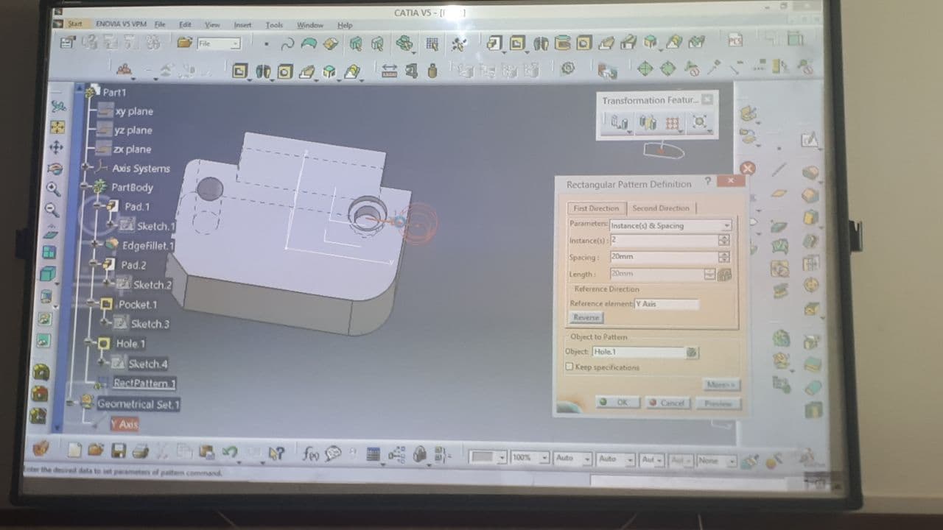Click the Save icon in bottom toolbar
The image size is (943, 530).
118,451
